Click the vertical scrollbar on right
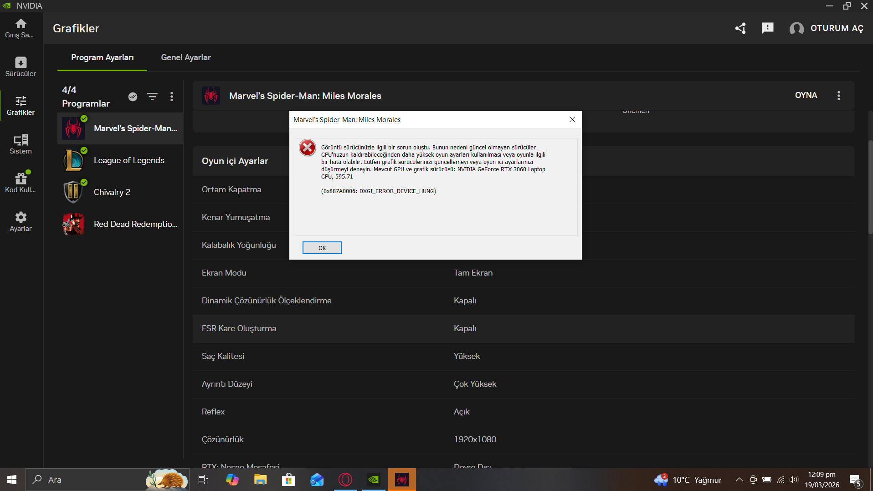 pyautogui.click(x=870, y=187)
